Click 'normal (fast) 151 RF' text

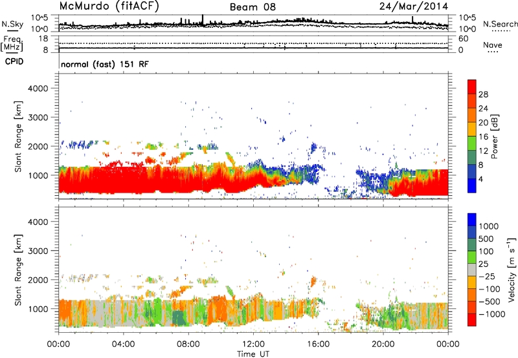click(x=105, y=64)
